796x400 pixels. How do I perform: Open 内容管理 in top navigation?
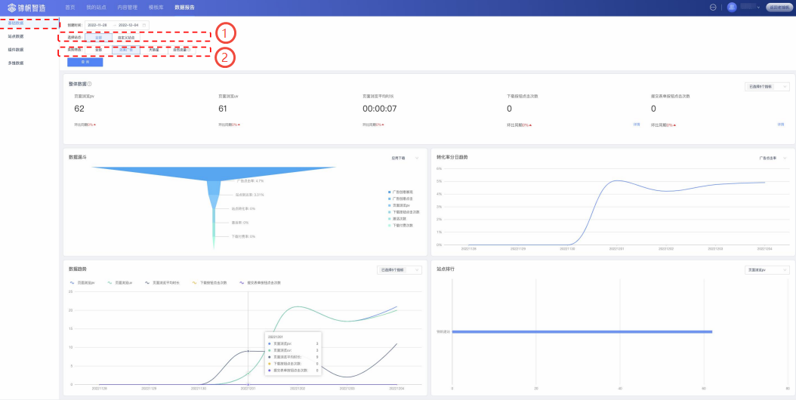pyautogui.click(x=128, y=8)
